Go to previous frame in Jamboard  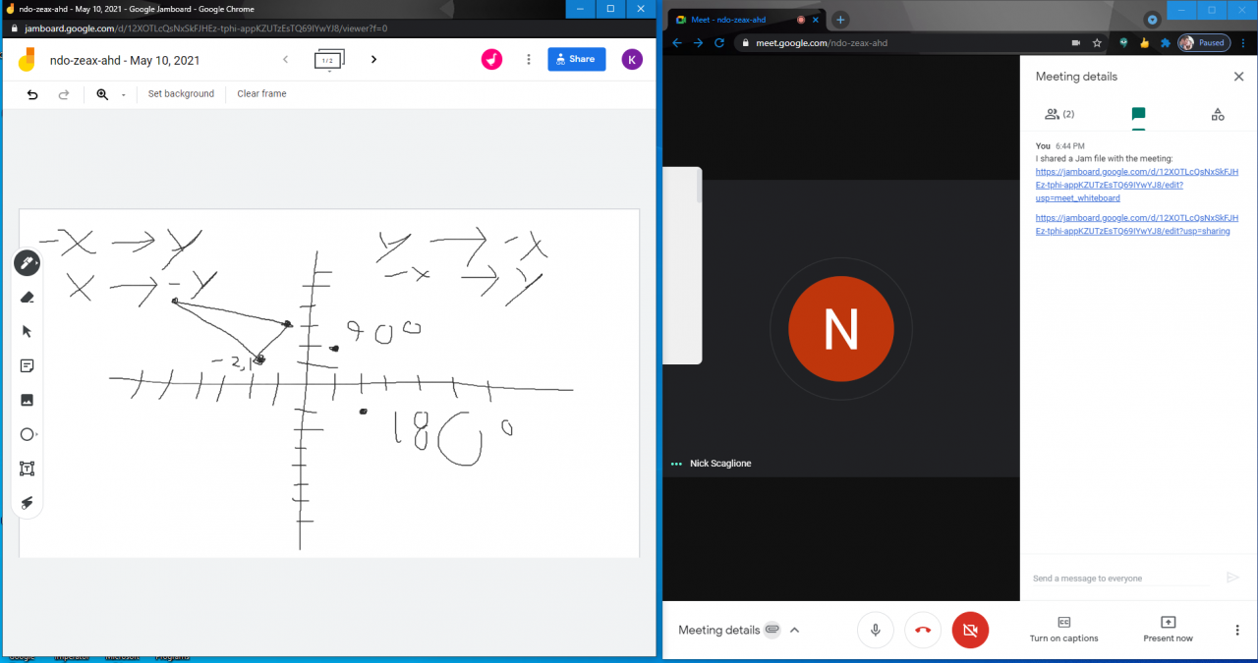tap(286, 60)
